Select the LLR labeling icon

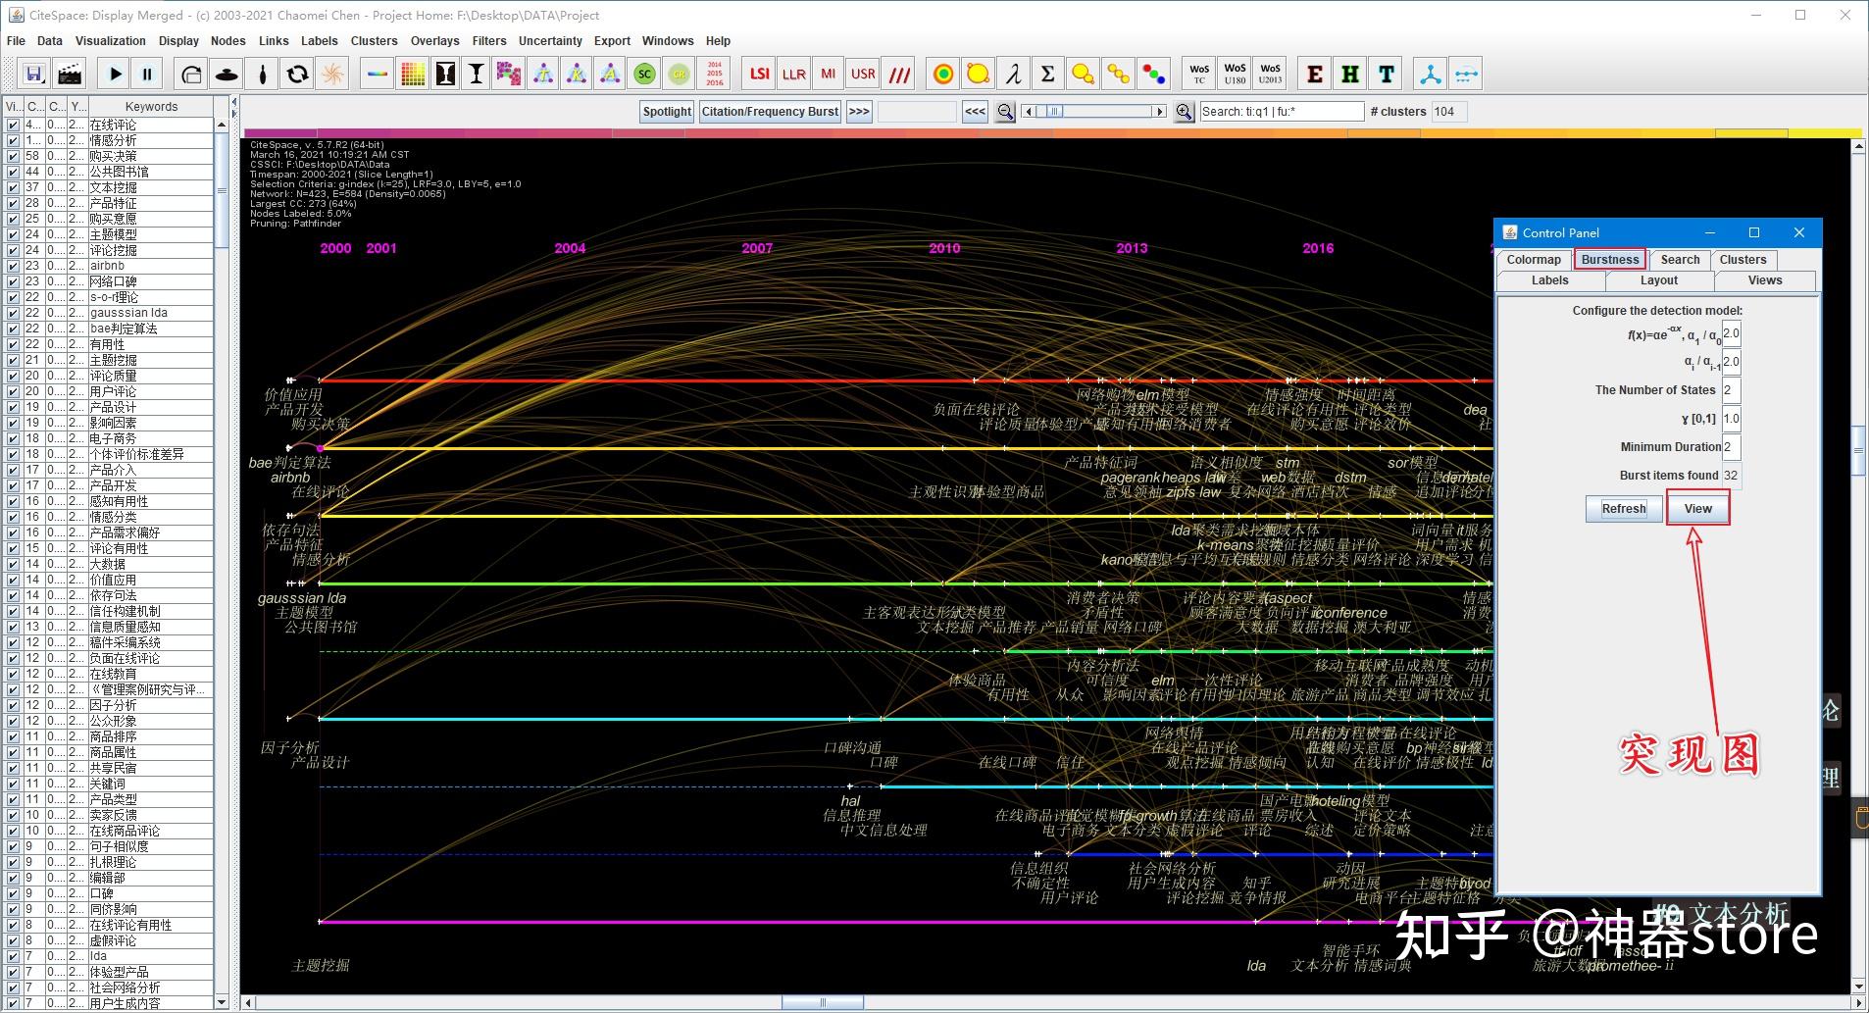click(793, 74)
